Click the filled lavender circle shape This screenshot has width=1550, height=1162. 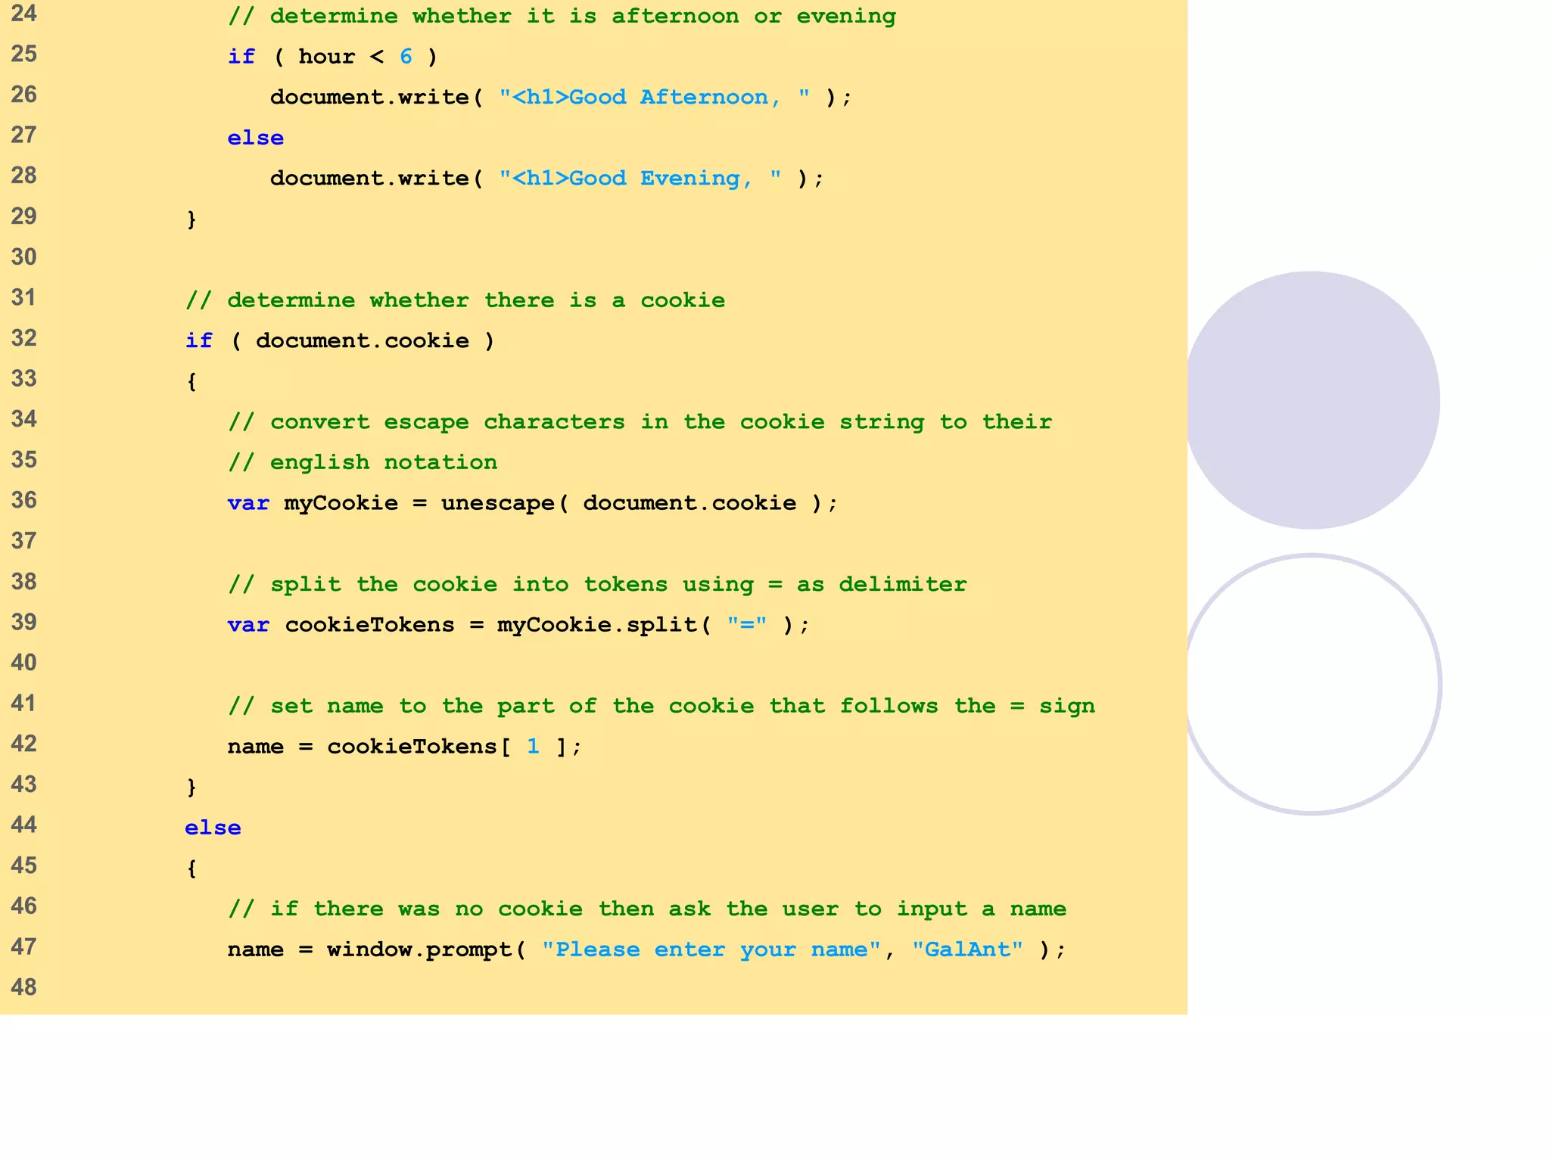click(x=1312, y=399)
